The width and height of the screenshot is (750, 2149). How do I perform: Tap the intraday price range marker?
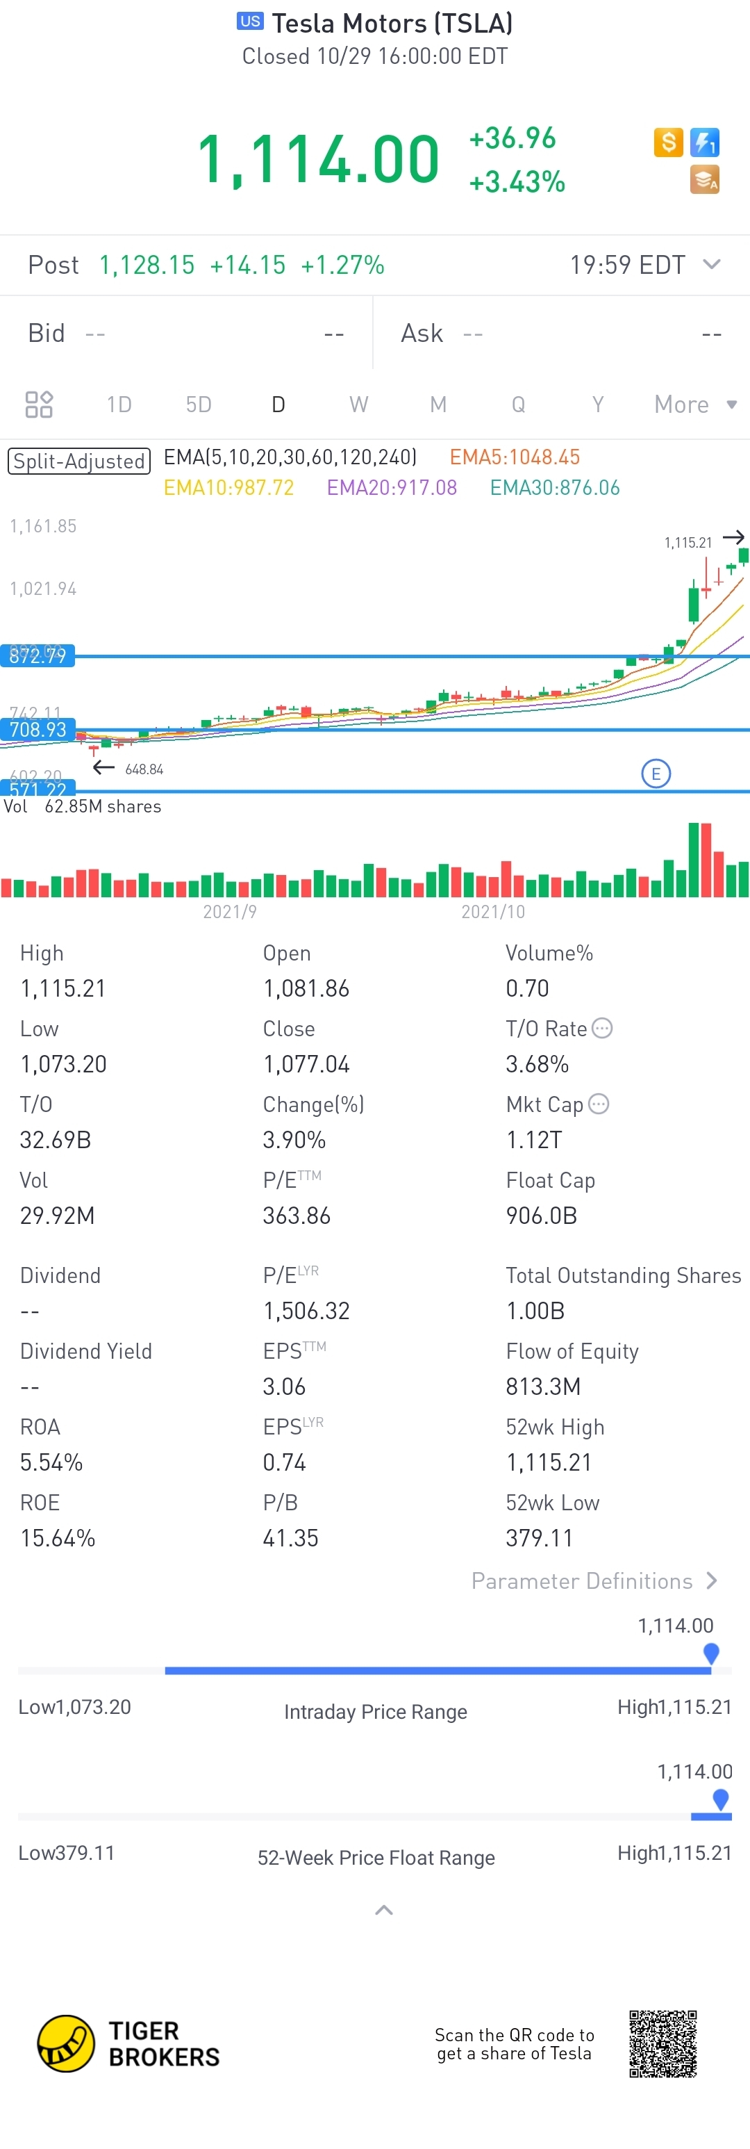pyautogui.click(x=711, y=1653)
